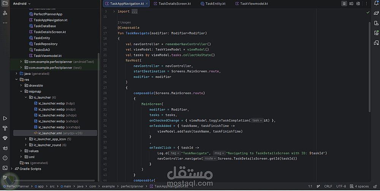This screenshot has height=191, width=380.
Task: Expand ic_launcher_round (6) group
Action: (26, 145)
